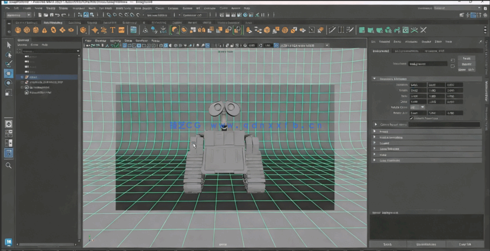Switch to the Poly Modeling shelf tab
The image size is (490, 251).
pyautogui.click(x=53, y=22)
